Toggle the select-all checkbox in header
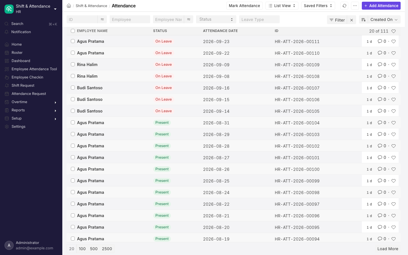Viewport: 408px width, 255px height. 73,31
